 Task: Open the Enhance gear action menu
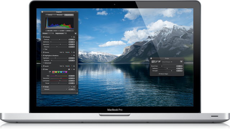(74, 37)
